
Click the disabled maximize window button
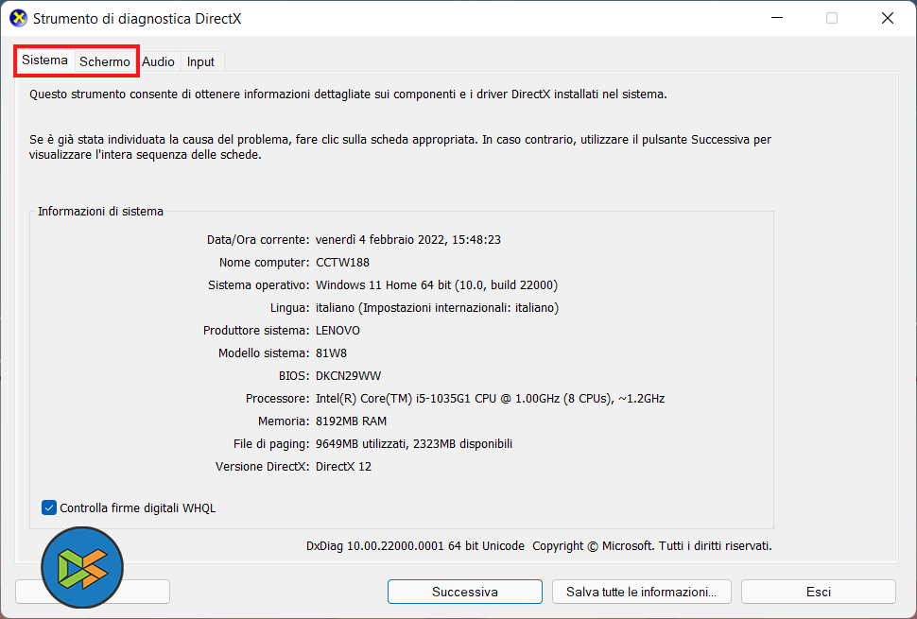tap(832, 18)
